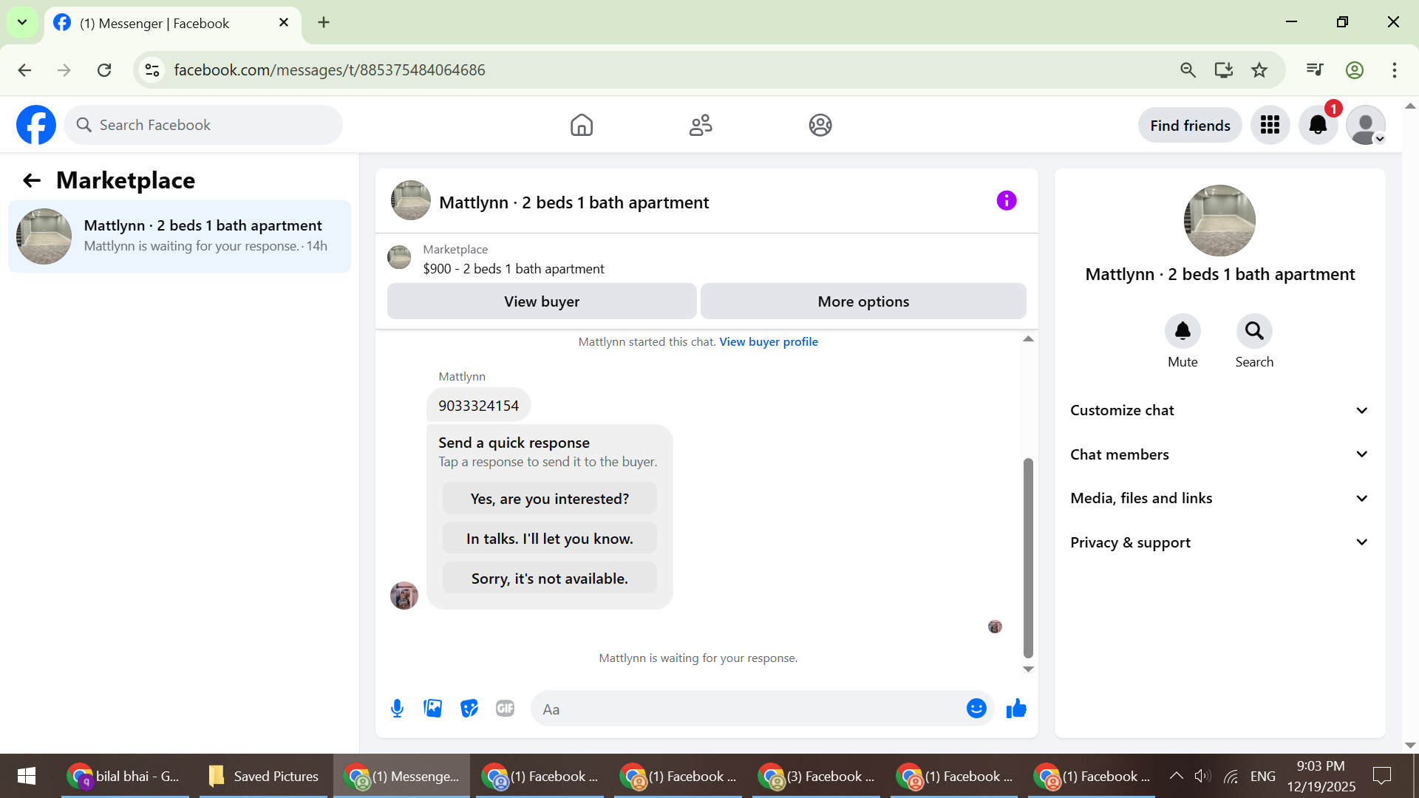This screenshot has height=798, width=1419.
Task: Expand the Customize chat section
Action: pyautogui.click(x=1219, y=410)
